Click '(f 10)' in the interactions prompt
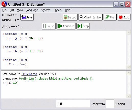The image size is (132, 110). pos(13,83)
